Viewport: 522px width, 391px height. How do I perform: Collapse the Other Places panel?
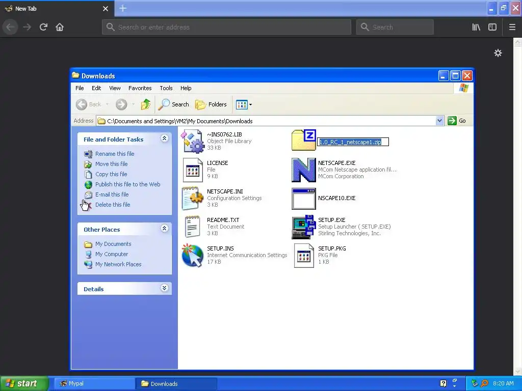click(x=165, y=228)
